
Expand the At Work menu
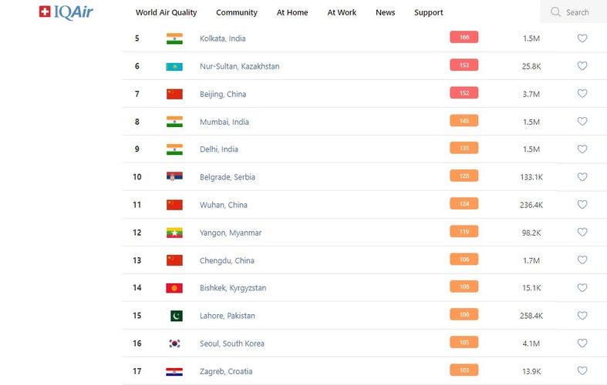tap(342, 12)
